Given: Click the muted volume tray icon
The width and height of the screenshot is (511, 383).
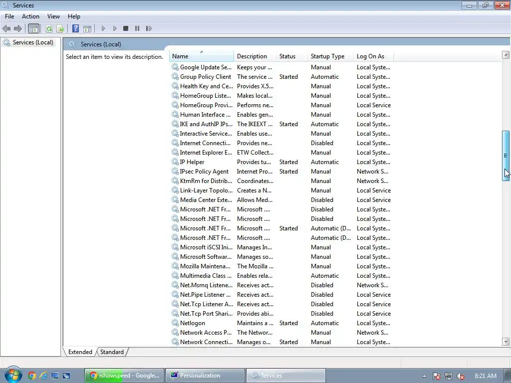Looking at the screenshot, I should coord(461,376).
